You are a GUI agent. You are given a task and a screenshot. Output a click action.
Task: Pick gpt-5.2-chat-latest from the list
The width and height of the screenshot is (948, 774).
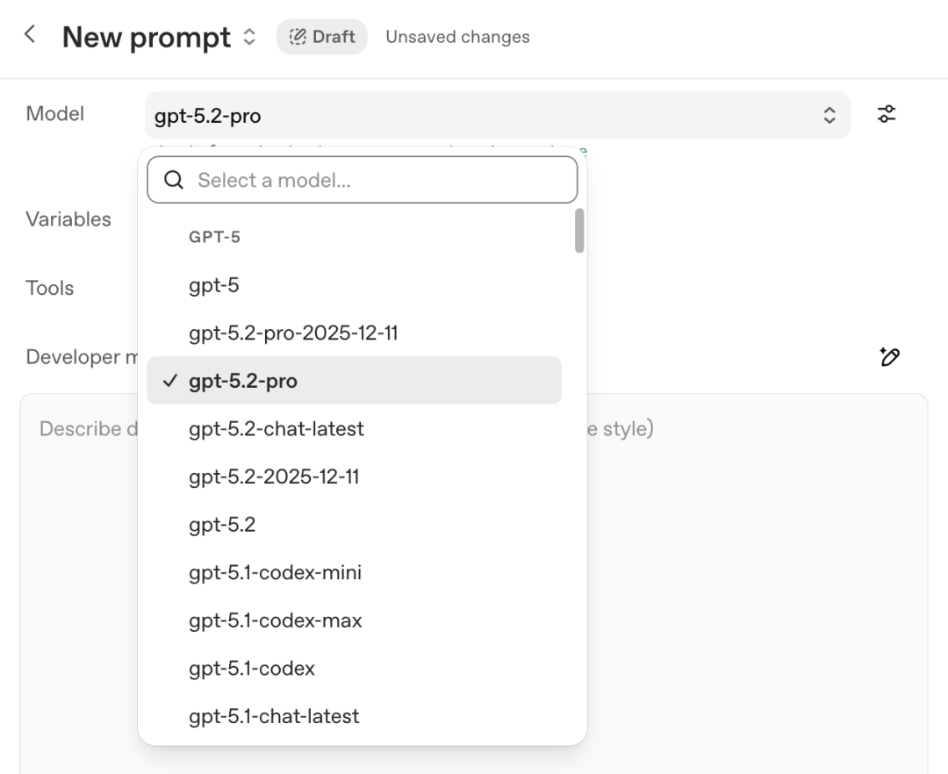pyautogui.click(x=276, y=429)
